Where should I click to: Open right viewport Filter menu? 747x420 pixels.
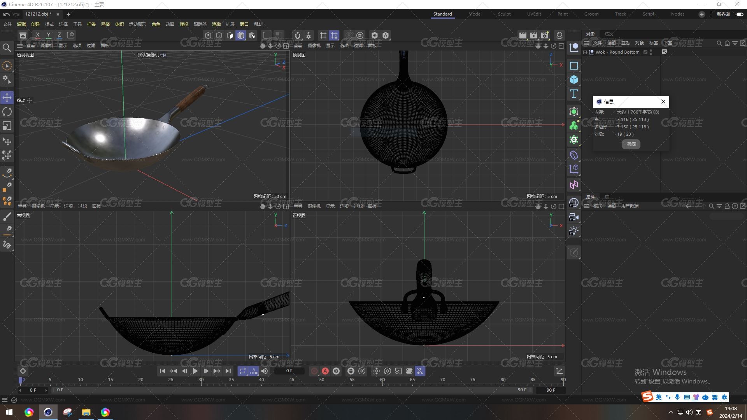pos(82,206)
